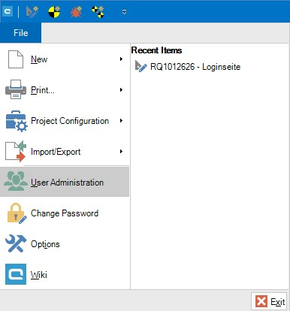Expand the Print submenu arrow
This screenshot has height=311, width=290.
coord(121,90)
